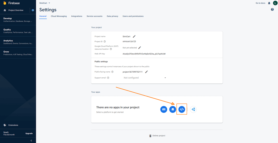This screenshot has height=143, width=278.
Task: Switch to the Integrations tab
Action: pos(77,16)
